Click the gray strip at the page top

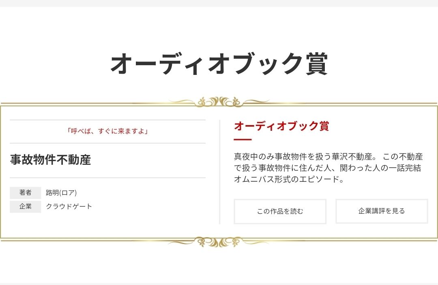point(219,3)
